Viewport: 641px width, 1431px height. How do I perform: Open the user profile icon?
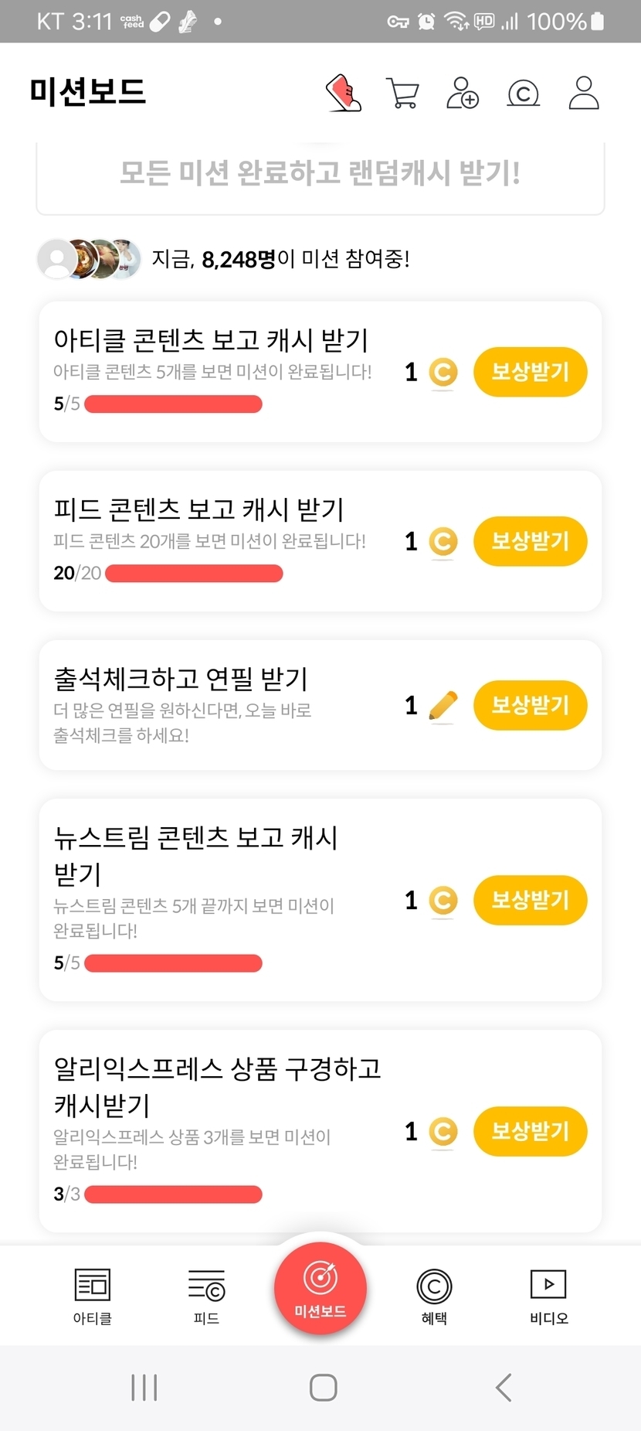point(584,93)
